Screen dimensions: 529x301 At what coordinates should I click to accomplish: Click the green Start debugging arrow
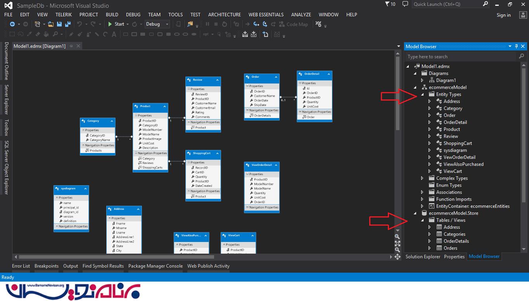coord(110,24)
